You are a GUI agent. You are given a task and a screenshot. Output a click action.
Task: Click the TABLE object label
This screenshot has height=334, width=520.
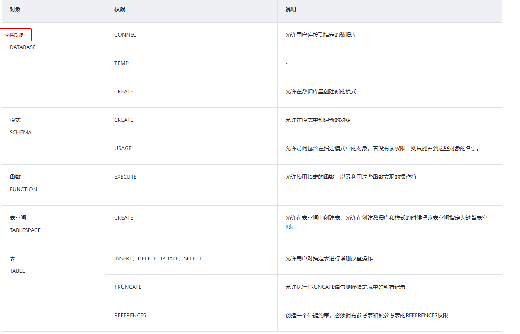tap(17, 271)
